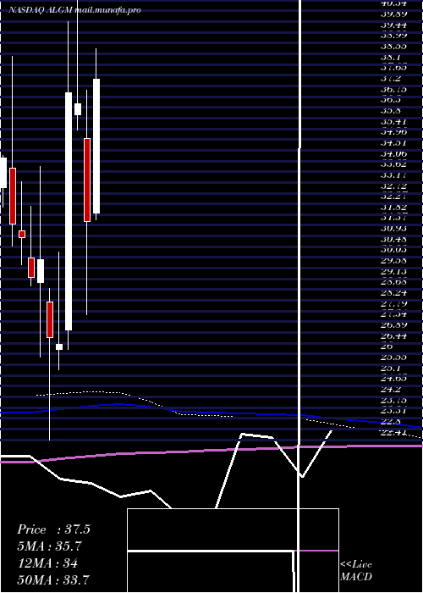Click the 26.89 price axis label
The width and height of the screenshot is (423, 593).
[x=393, y=324]
